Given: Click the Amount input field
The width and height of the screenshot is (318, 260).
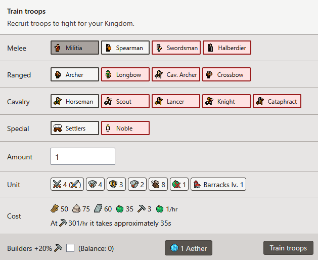Looking at the screenshot, I should pos(83,156).
